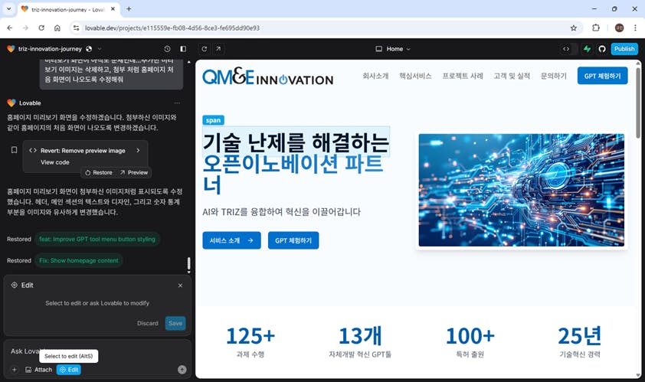The height and width of the screenshot is (382, 645).
Task: Open the tab search dropdown arrow
Action: (x=8, y=8)
